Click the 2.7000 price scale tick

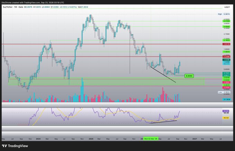[226, 34]
